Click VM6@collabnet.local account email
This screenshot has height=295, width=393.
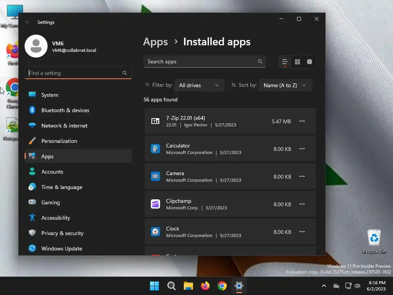[x=74, y=50]
